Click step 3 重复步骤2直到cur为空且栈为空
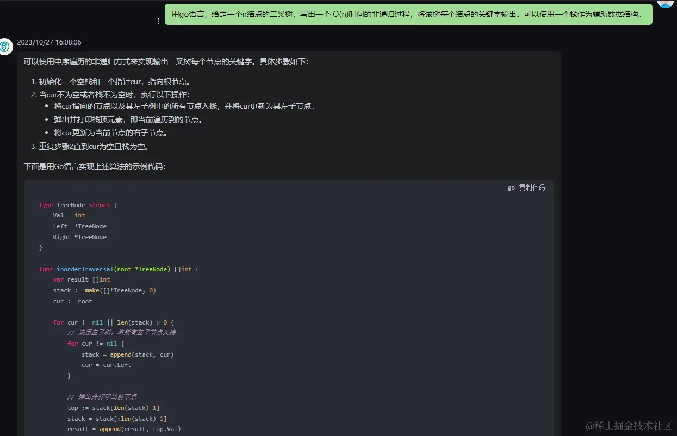 [x=94, y=146]
